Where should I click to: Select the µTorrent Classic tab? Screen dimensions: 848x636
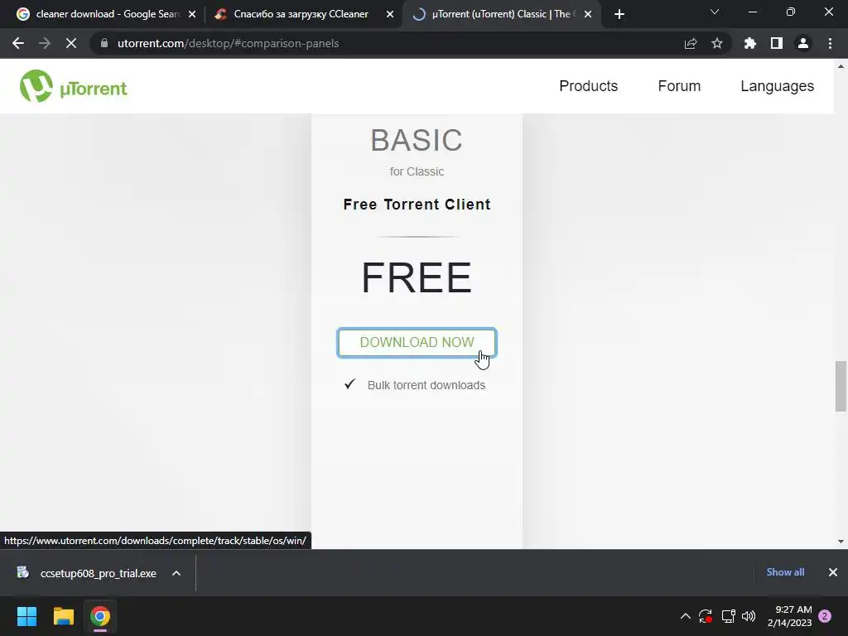(x=500, y=14)
